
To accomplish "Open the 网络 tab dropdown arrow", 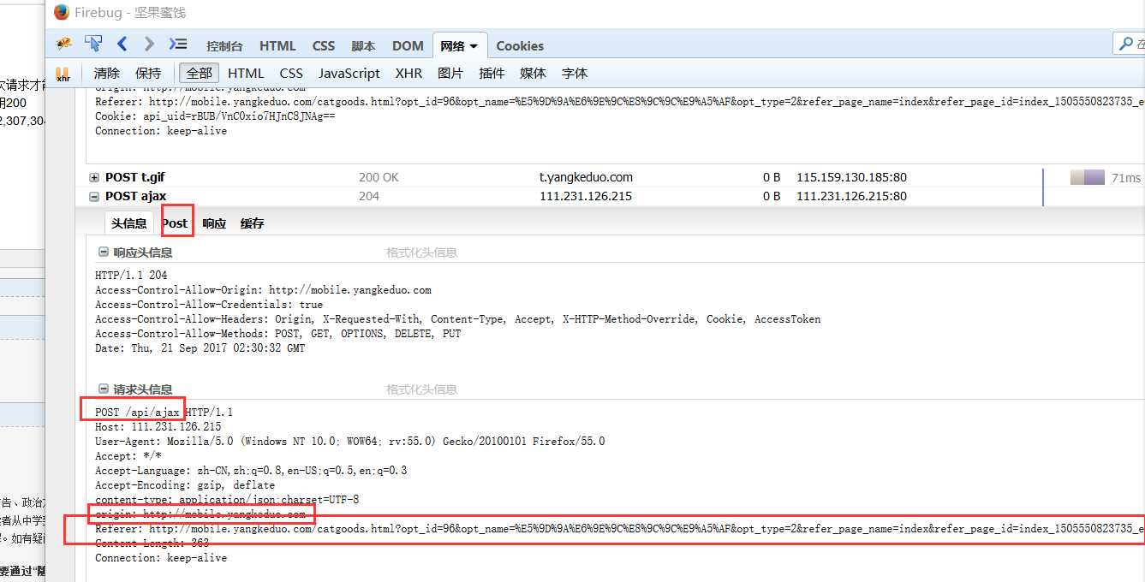I will (x=474, y=46).
